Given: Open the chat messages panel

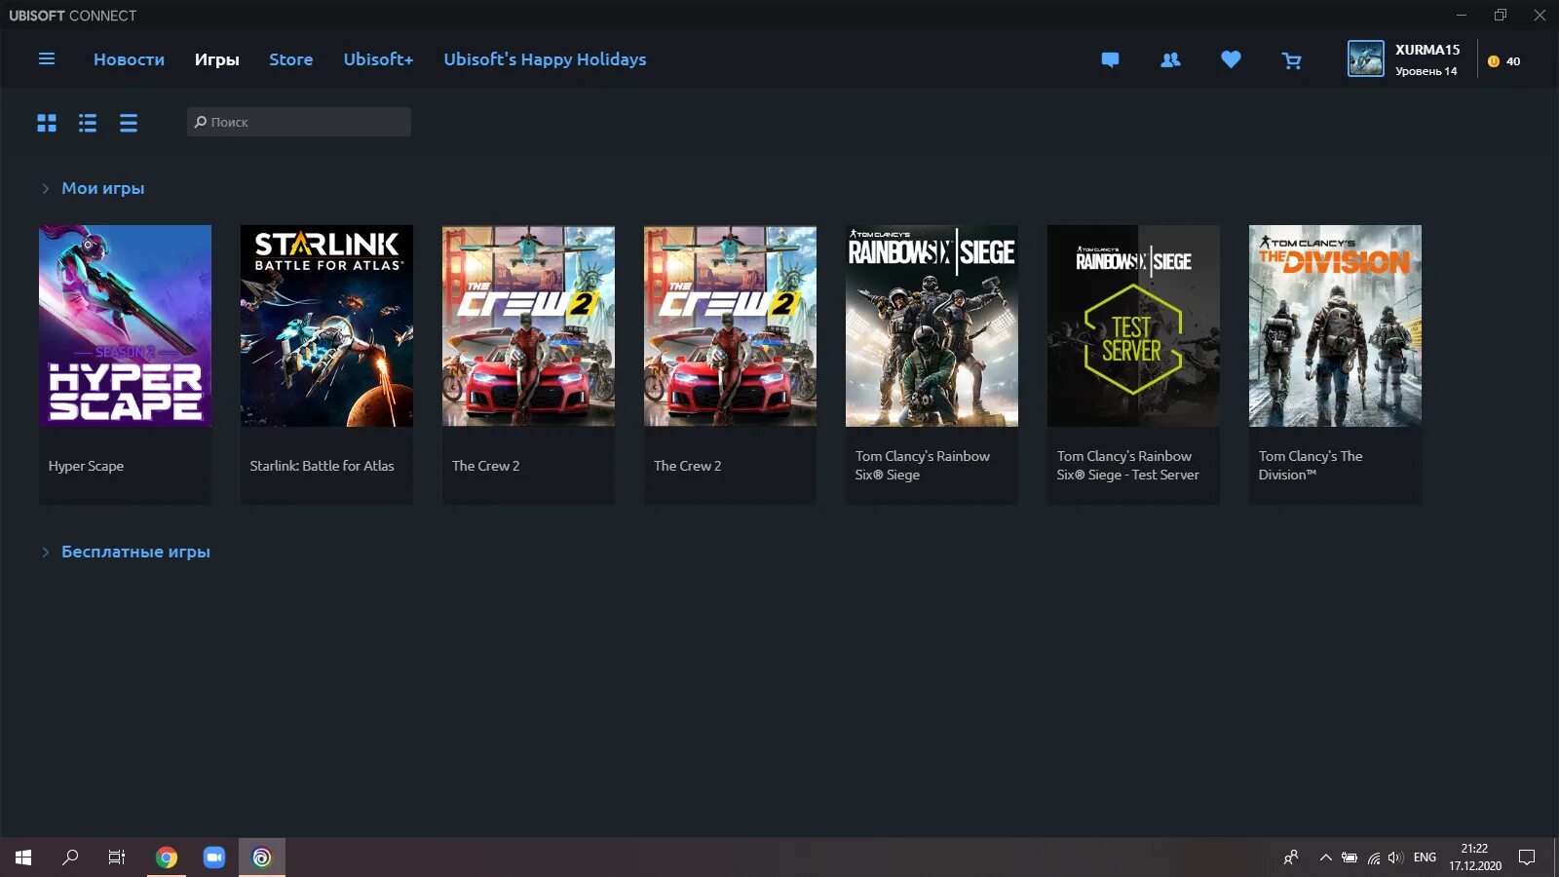Looking at the screenshot, I should [x=1110, y=59].
